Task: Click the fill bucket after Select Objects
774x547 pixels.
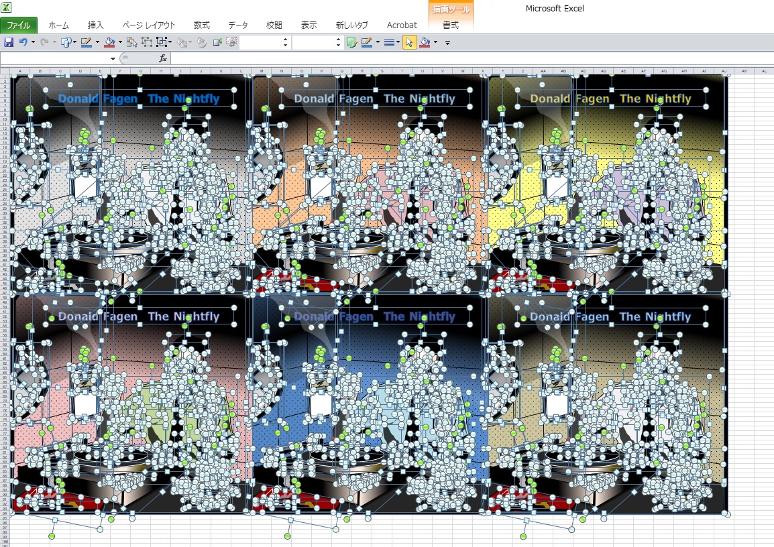Action: click(x=425, y=42)
